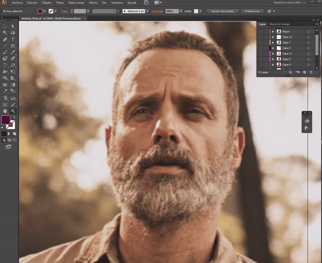Open the Opacidad percentage dropdown

pos(181,11)
